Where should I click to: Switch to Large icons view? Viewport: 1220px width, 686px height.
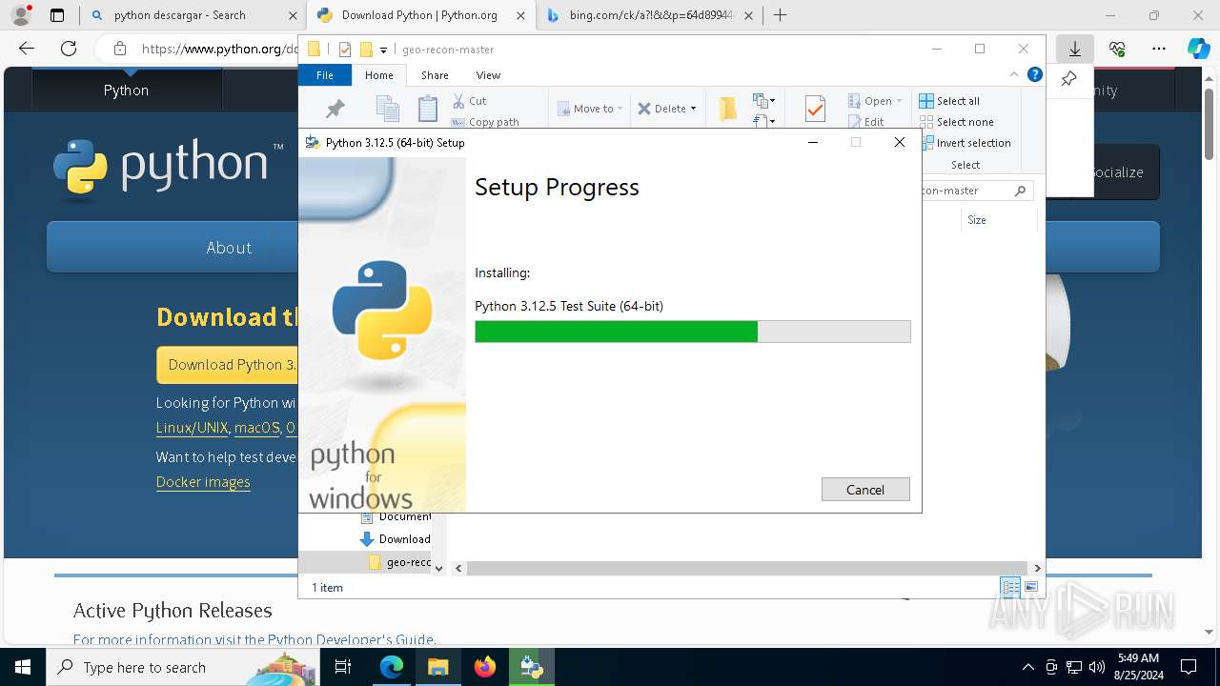pos(1030,587)
